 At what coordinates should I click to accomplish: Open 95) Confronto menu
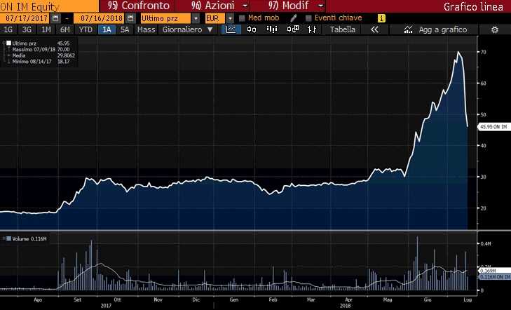pyautogui.click(x=139, y=6)
